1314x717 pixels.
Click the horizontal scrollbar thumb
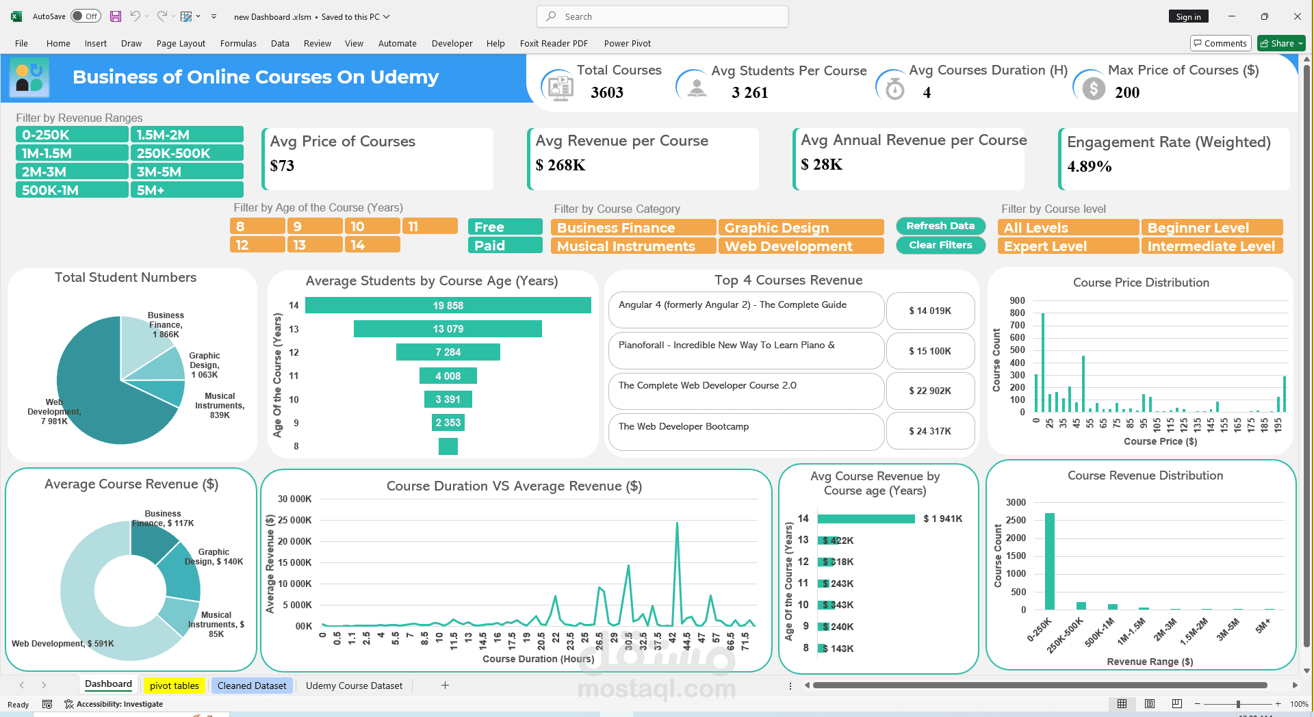tap(1040, 685)
